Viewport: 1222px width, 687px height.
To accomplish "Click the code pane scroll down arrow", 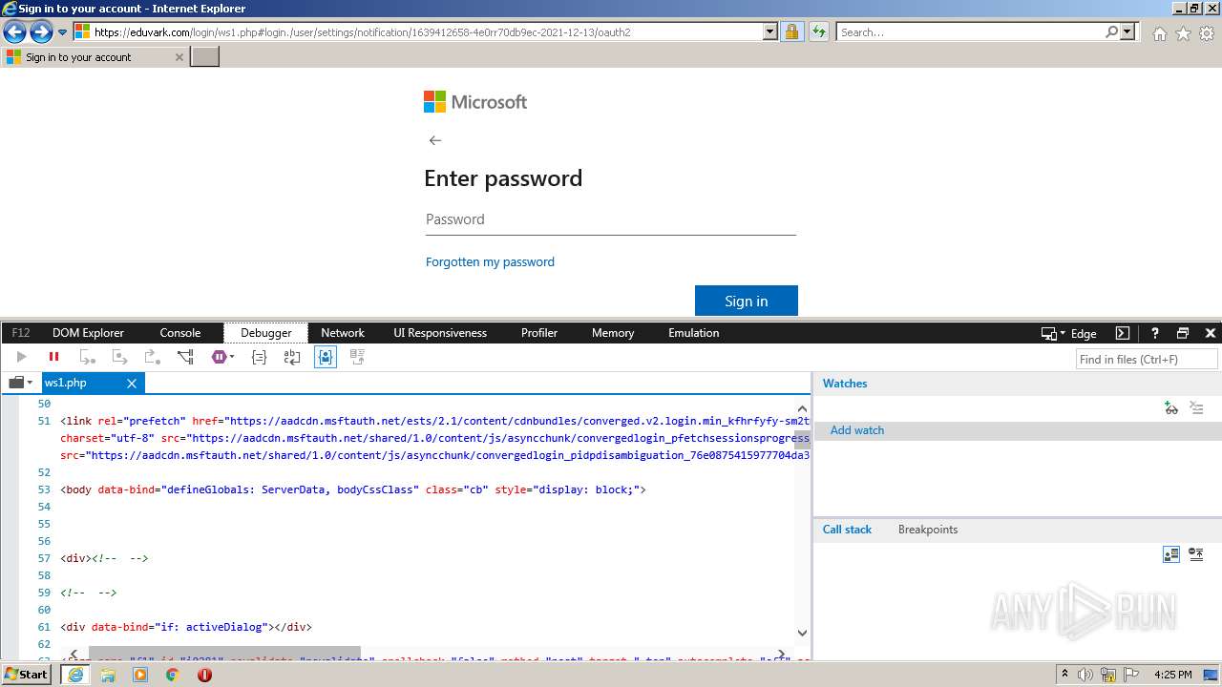I will (x=802, y=633).
